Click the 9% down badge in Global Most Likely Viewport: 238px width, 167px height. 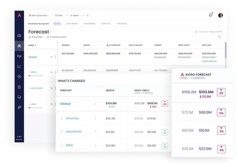(165, 104)
